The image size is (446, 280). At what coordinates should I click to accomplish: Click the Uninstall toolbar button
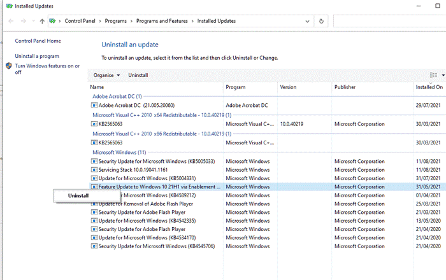[x=138, y=75]
